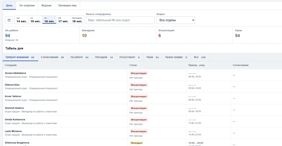Open the calendar date picker icon

(x=9, y=20)
